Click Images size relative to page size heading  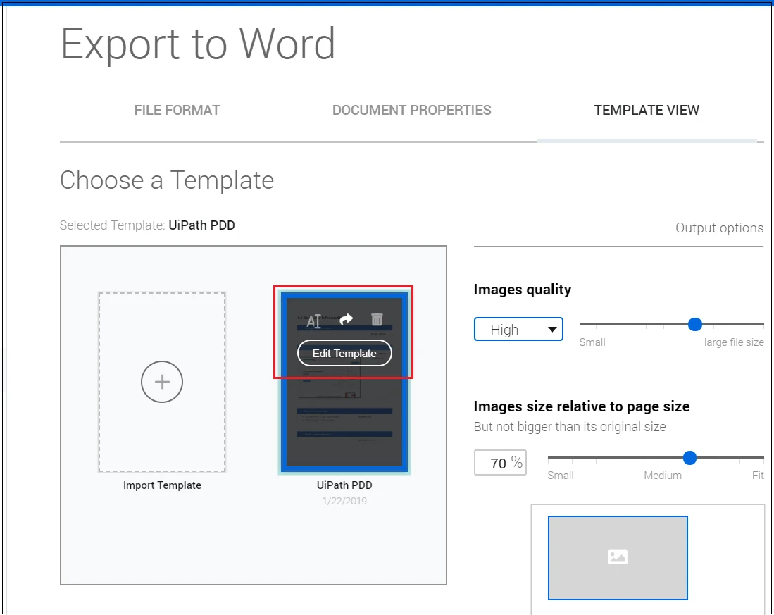pyautogui.click(x=582, y=406)
